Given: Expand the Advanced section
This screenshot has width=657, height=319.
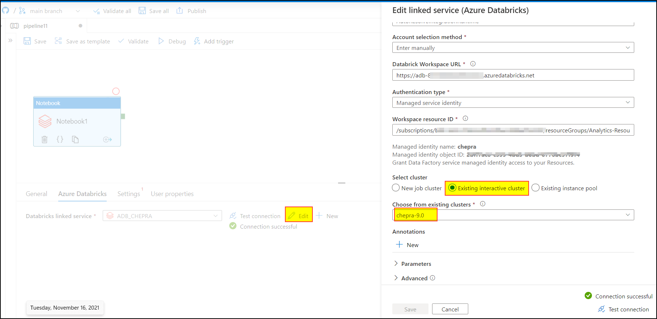Looking at the screenshot, I should (x=410, y=278).
